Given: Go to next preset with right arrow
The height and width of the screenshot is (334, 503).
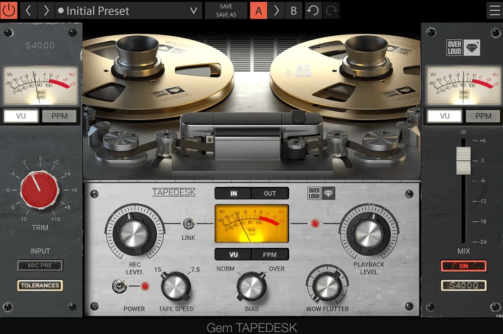Looking at the screenshot, I should pos(46,10).
